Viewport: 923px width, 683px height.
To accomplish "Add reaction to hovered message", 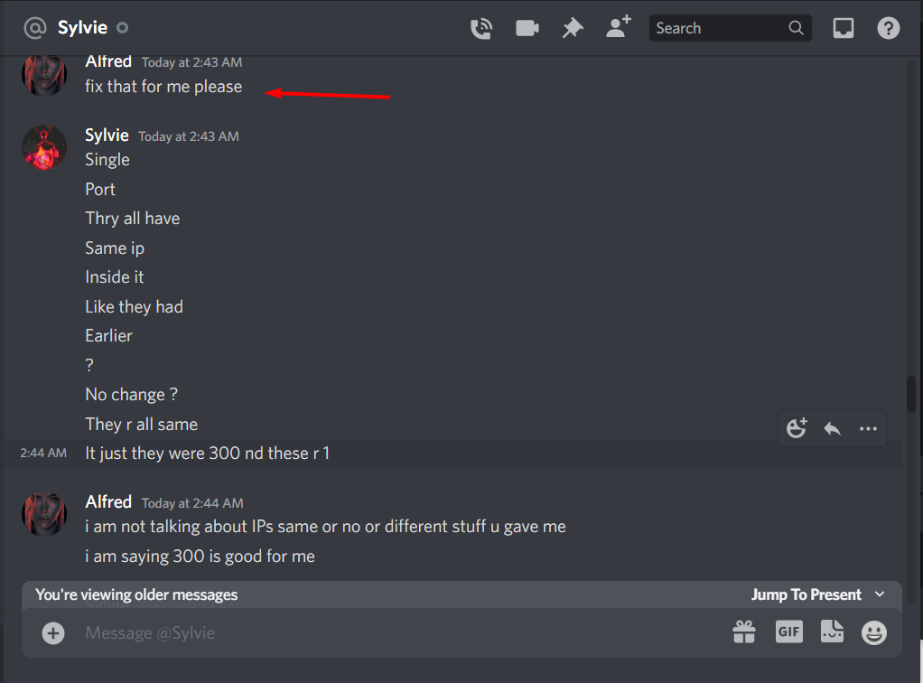I will tap(797, 428).
